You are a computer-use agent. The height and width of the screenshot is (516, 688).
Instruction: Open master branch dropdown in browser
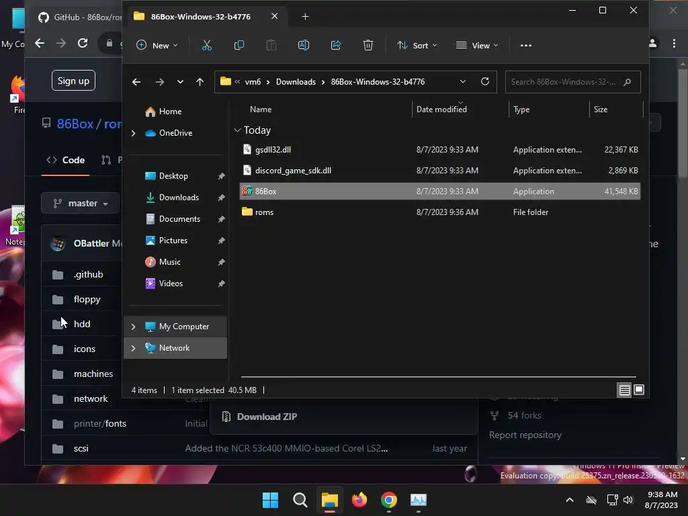click(x=81, y=204)
